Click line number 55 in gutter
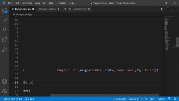The image size is (179, 101). pyautogui.click(x=16, y=82)
